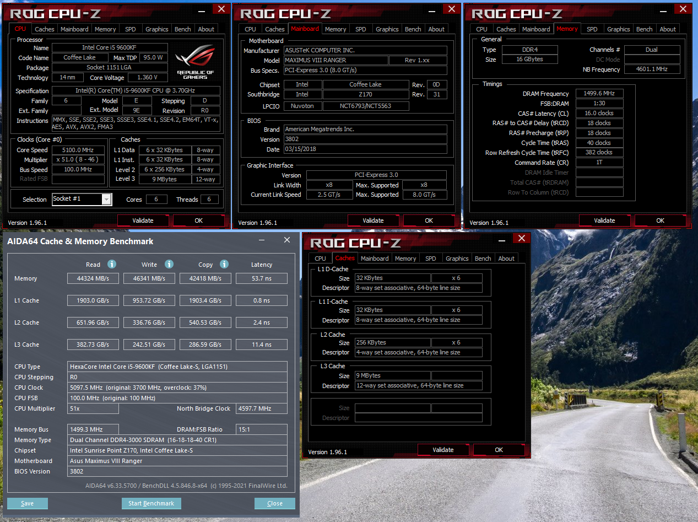
Task: Click Validate in the Memory window
Action: [605, 220]
